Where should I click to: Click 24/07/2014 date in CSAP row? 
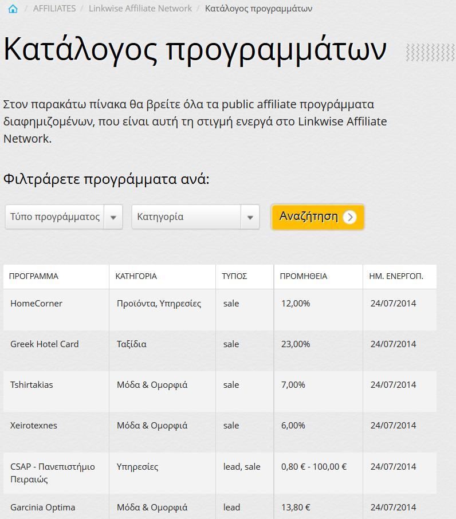(x=393, y=467)
